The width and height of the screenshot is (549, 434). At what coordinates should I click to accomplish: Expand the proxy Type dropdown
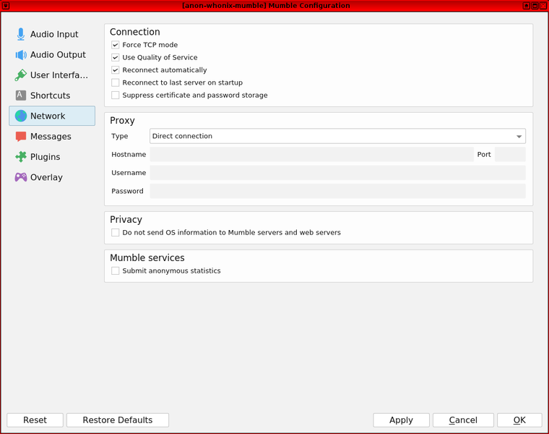tap(337, 136)
